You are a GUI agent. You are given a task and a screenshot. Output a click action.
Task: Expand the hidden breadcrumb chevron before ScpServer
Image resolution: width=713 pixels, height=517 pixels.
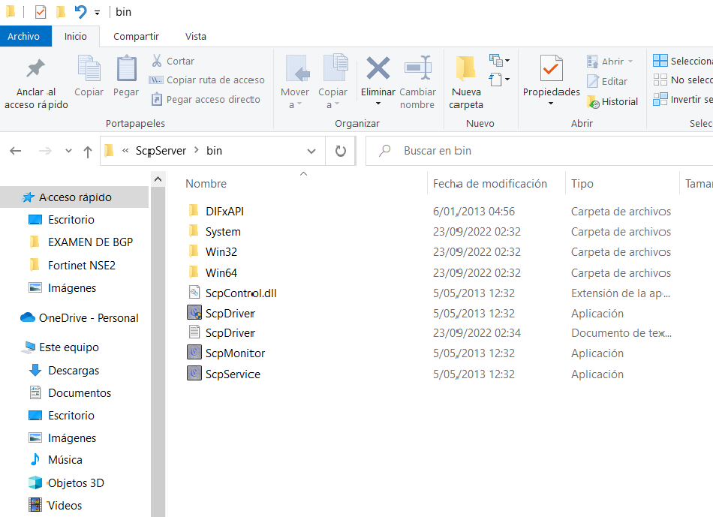pos(125,151)
